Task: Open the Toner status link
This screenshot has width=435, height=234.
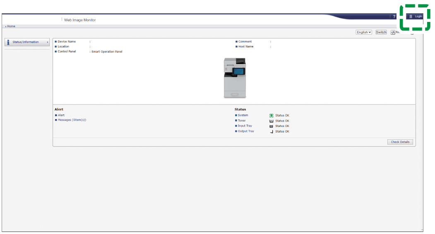Action: coord(242,121)
